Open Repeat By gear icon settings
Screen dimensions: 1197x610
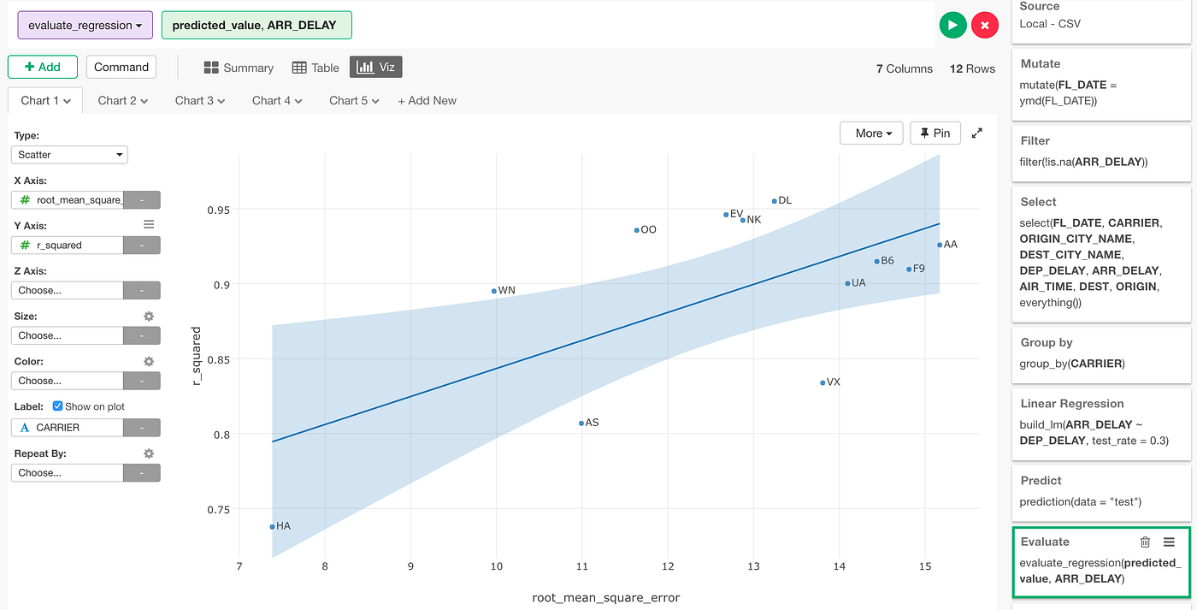(148, 453)
